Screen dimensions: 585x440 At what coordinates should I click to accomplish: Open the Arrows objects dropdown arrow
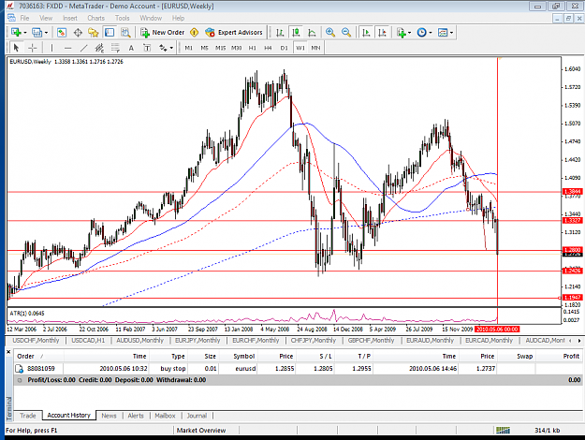coord(171,48)
